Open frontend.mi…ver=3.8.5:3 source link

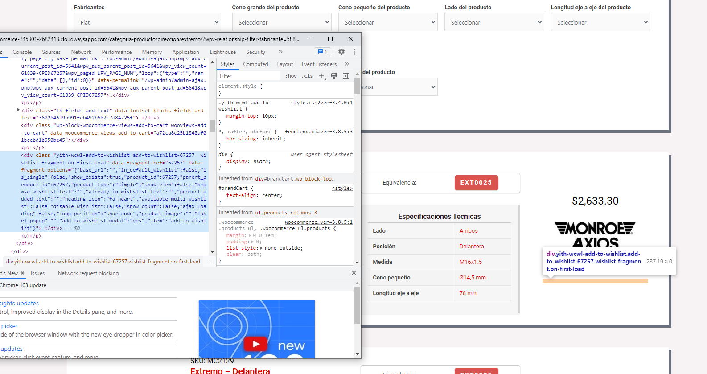[319, 132]
